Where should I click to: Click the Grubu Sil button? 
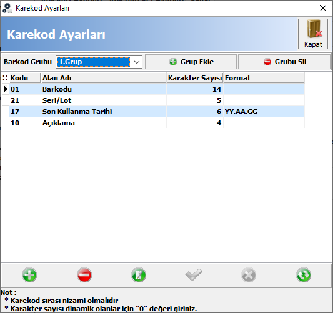click(x=284, y=62)
